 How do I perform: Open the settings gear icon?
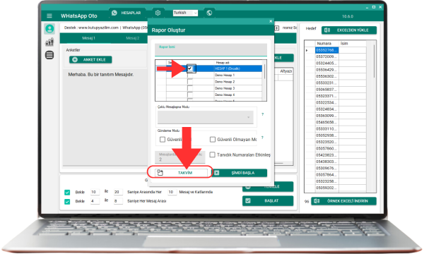coord(158,13)
